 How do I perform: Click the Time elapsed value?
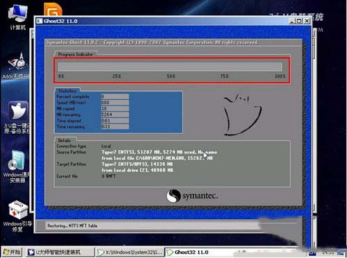(x=115, y=121)
